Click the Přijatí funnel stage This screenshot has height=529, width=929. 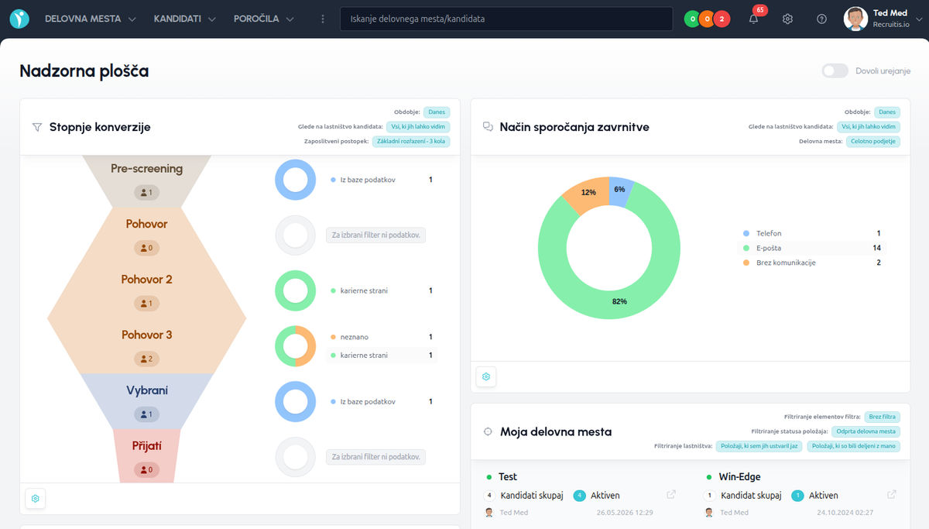click(x=146, y=457)
